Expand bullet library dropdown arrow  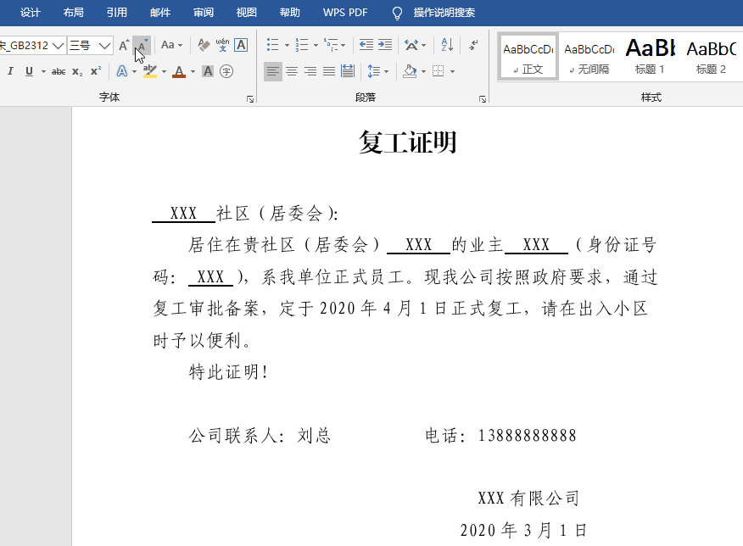(287, 46)
